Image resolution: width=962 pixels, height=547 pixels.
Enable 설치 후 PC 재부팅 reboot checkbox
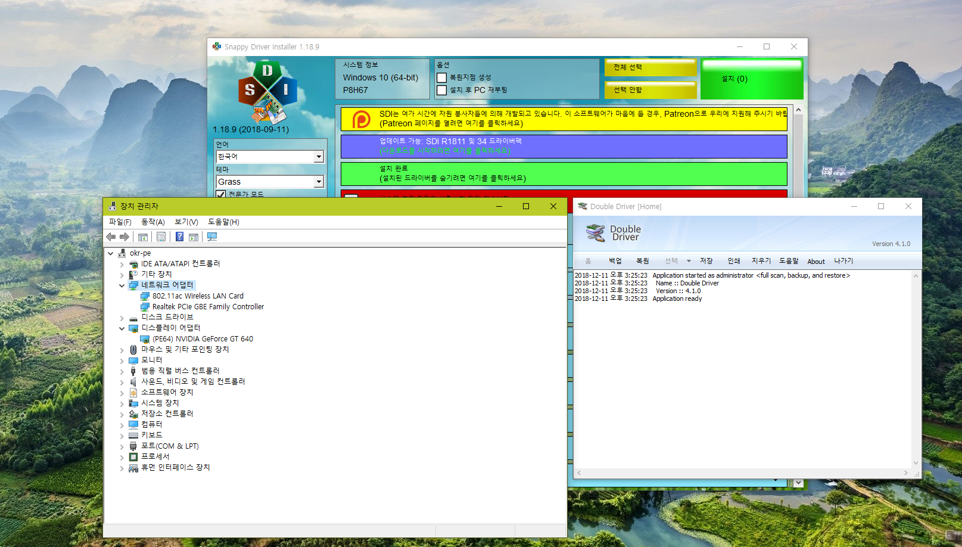tap(442, 91)
